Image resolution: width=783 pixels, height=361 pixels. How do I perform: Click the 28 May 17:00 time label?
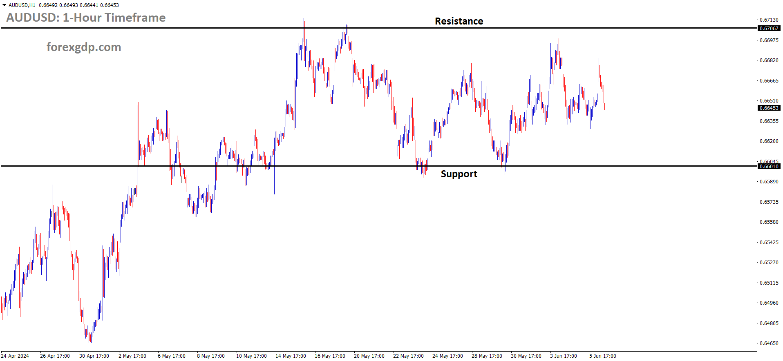(487, 356)
